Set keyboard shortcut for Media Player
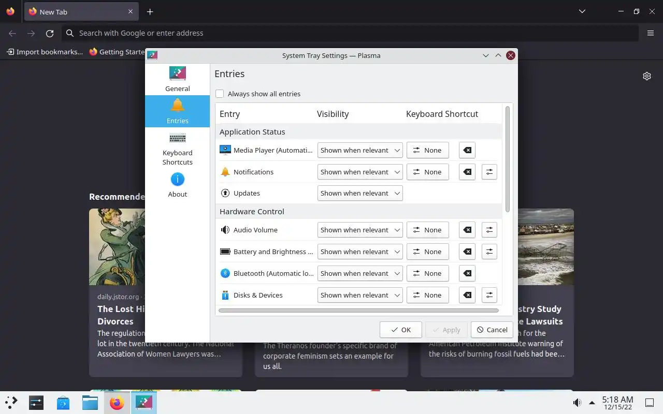 427,150
